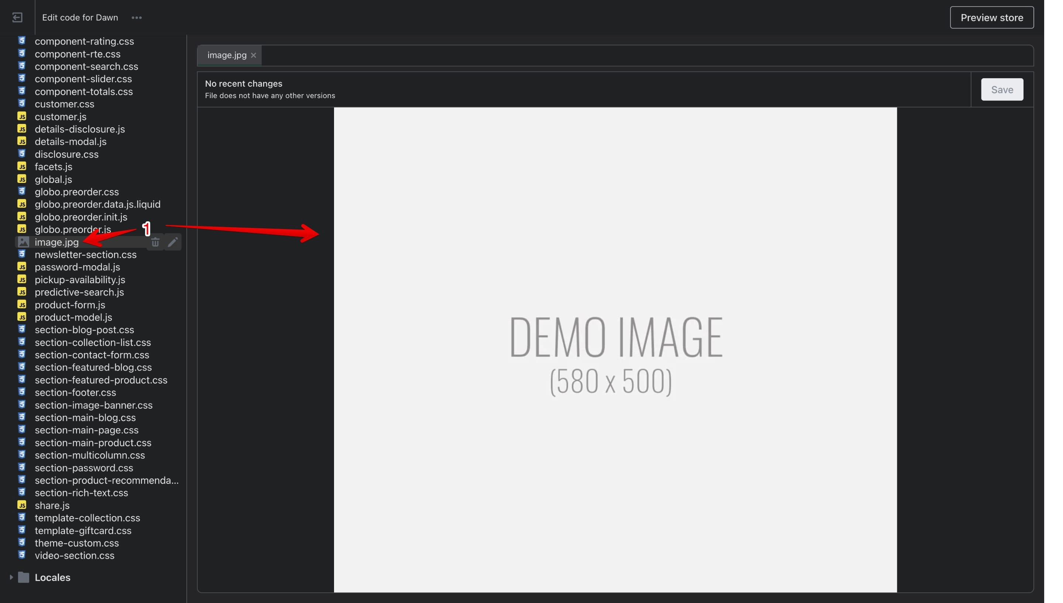
Task: Open the truncated section-product-recommenda... file
Action: (x=107, y=481)
